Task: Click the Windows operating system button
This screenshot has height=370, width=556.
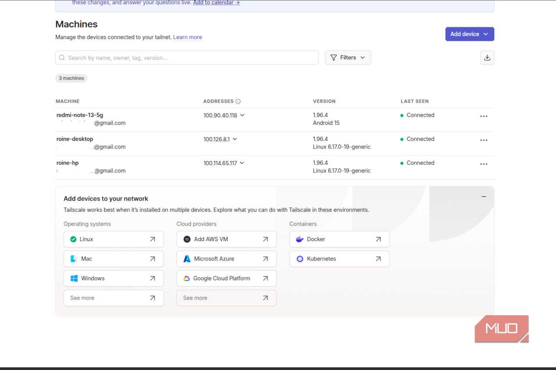Action: point(114,278)
